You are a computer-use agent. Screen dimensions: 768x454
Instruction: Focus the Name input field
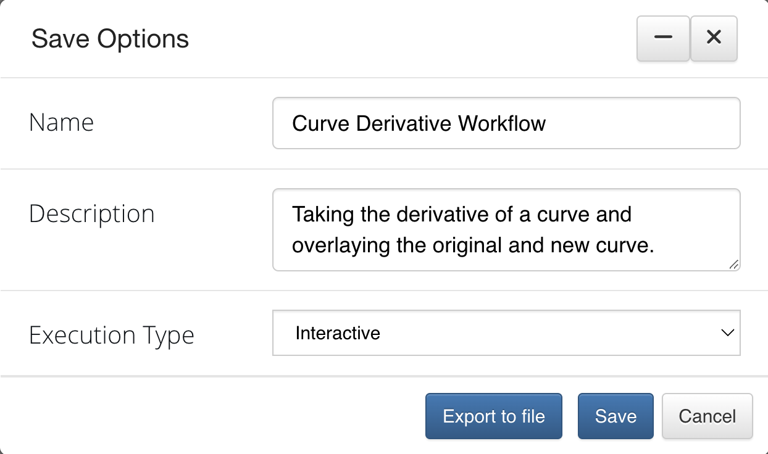click(x=506, y=123)
